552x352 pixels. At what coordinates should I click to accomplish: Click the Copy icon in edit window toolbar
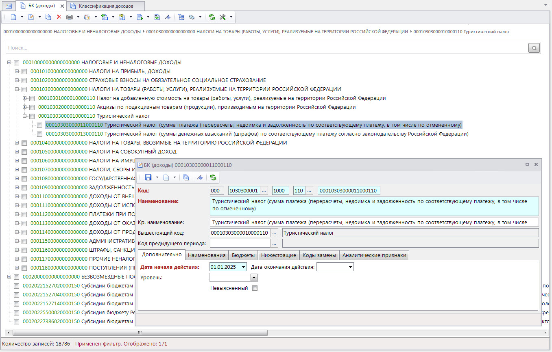186,177
